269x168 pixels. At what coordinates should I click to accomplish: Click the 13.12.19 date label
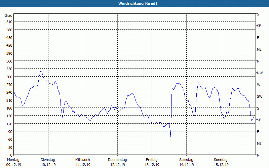[x=152, y=165]
